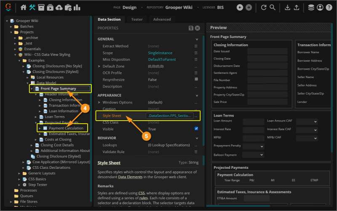Expand the Windows Options property

click(99, 102)
